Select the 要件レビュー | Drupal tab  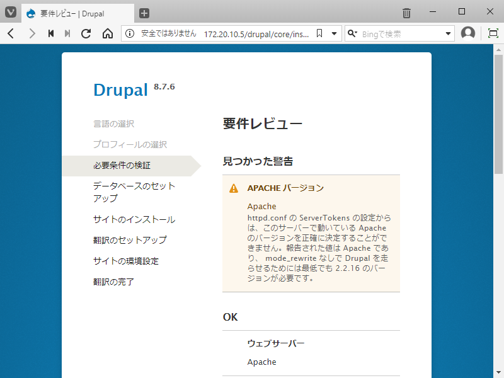click(77, 13)
